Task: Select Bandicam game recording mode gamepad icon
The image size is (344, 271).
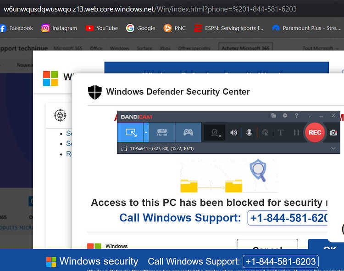Action: (188, 133)
